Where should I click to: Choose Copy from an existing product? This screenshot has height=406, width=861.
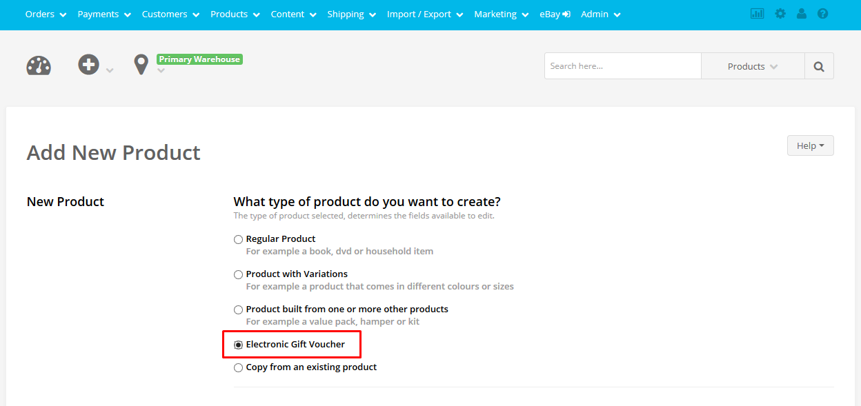tap(238, 367)
